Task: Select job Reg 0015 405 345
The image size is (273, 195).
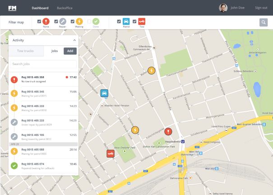Action: (43, 94)
